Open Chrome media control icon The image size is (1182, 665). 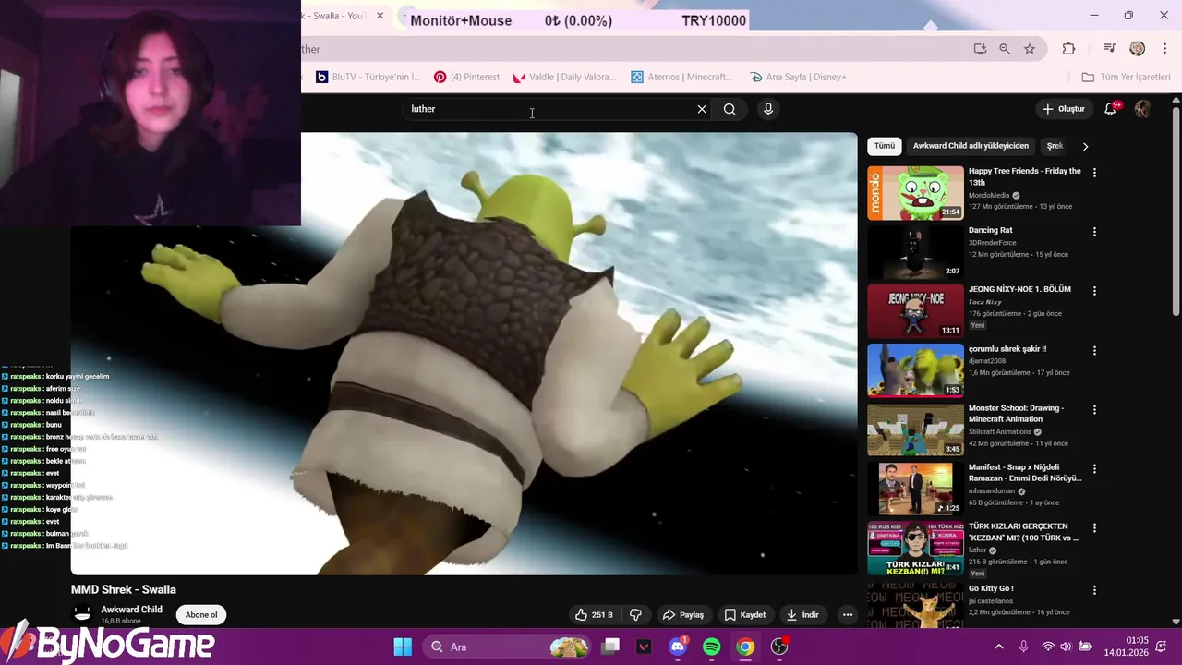tap(1111, 49)
